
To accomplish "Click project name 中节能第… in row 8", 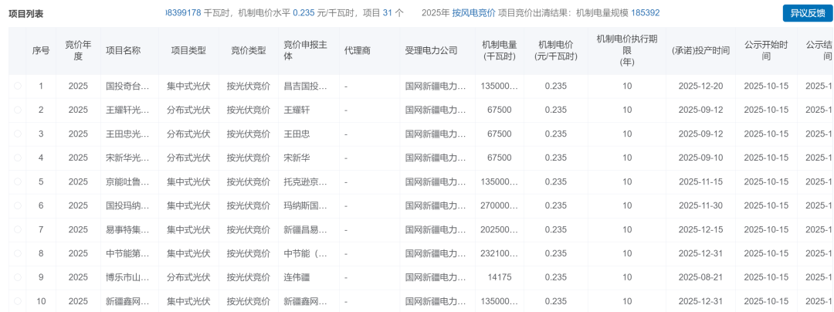I will coord(127,253).
